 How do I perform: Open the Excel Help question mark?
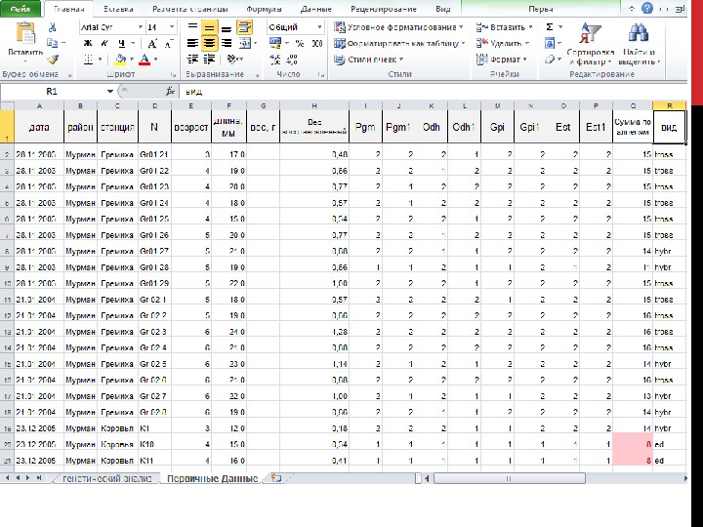point(646,7)
